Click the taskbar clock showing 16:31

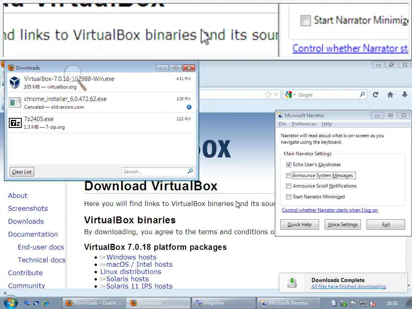point(392,303)
